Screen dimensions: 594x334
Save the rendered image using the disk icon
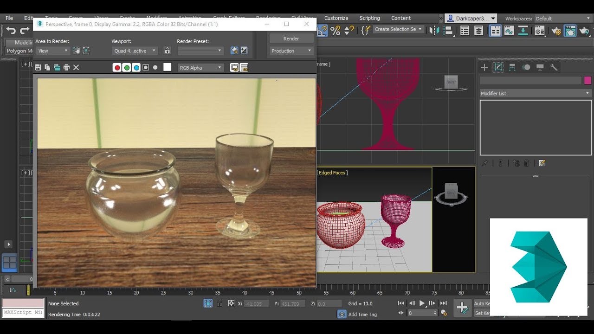38,68
